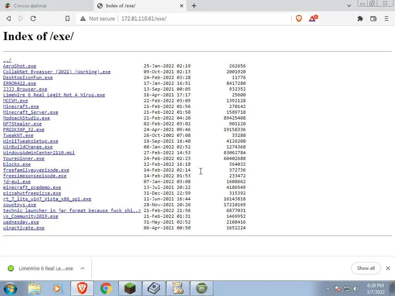
Task: Click the ModpackStudio.exe link
Action: pyautogui.click(x=27, y=118)
